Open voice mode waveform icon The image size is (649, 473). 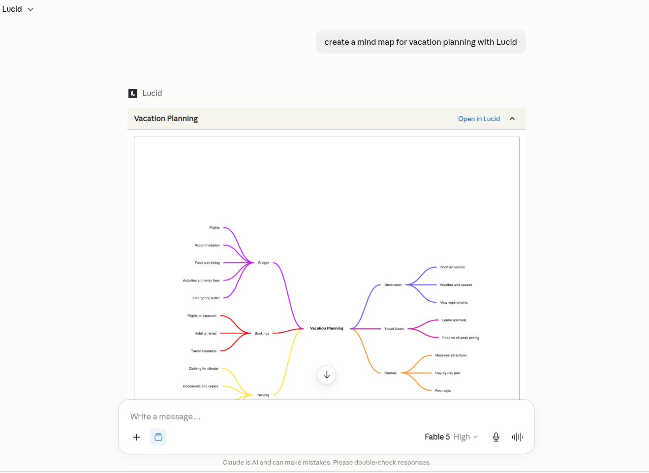(518, 437)
